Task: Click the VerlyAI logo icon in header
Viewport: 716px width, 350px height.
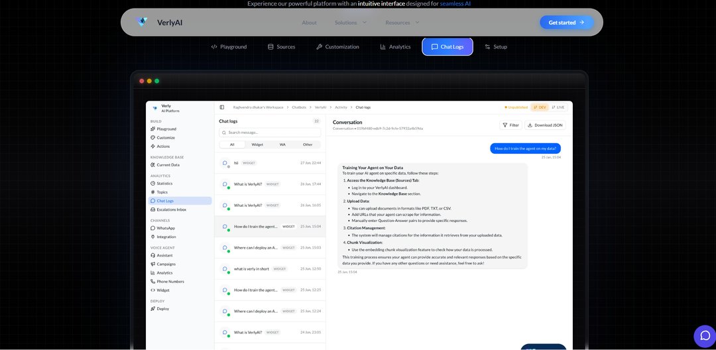Action: [x=142, y=22]
